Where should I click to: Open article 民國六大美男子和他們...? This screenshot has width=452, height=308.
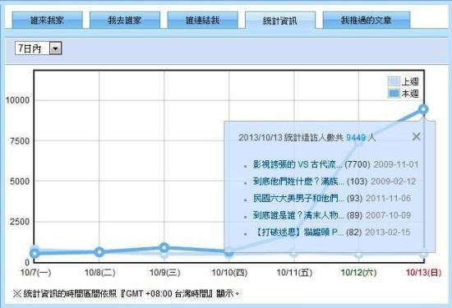tap(298, 198)
